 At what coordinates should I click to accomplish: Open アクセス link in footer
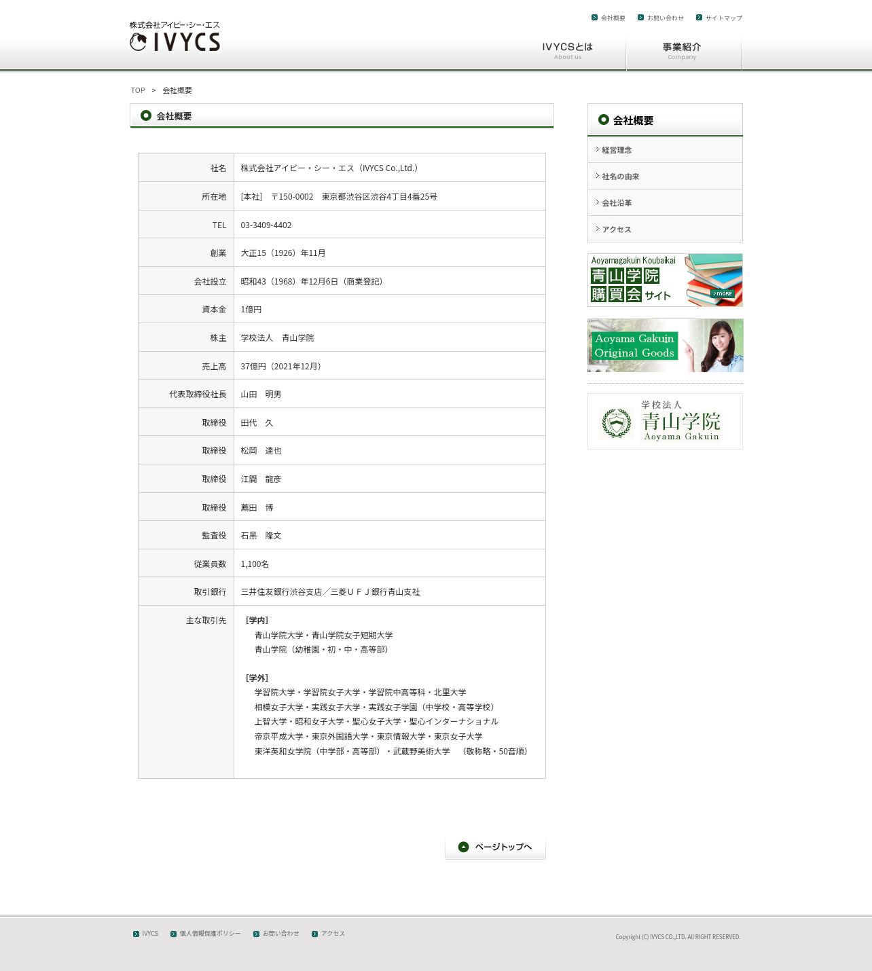pos(333,934)
